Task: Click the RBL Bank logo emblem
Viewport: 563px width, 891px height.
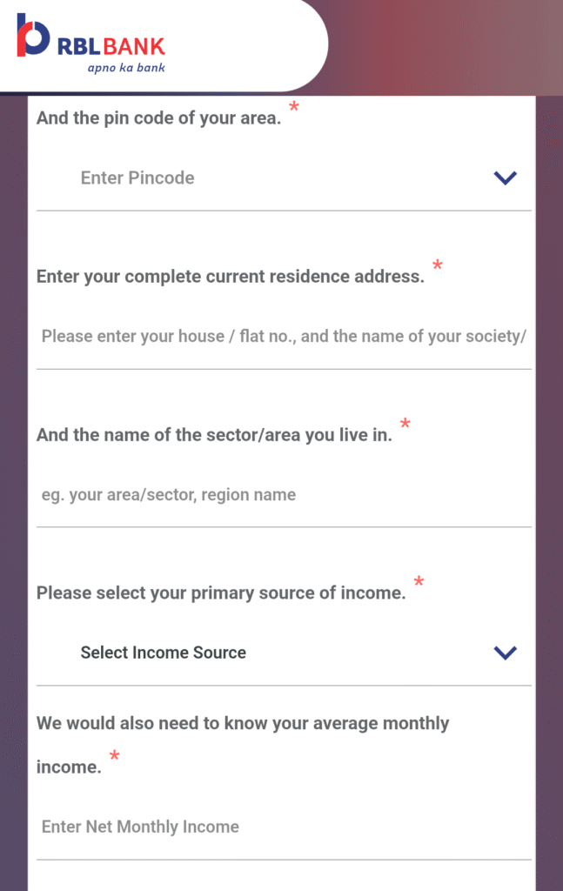Action: point(33,35)
